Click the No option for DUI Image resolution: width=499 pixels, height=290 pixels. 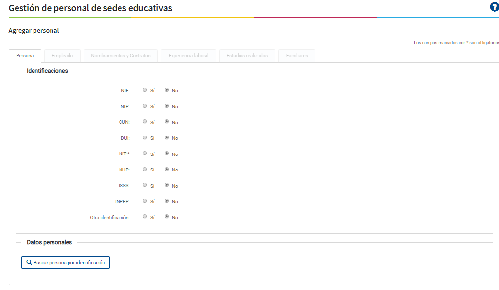[x=167, y=137]
